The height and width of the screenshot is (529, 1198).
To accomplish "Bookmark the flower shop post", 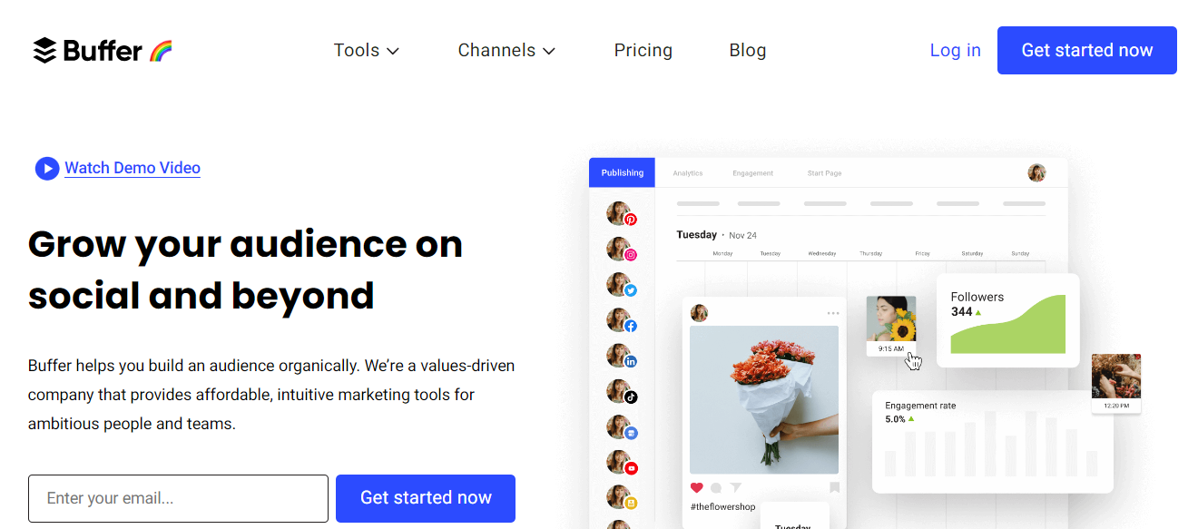I will [834, 488].
